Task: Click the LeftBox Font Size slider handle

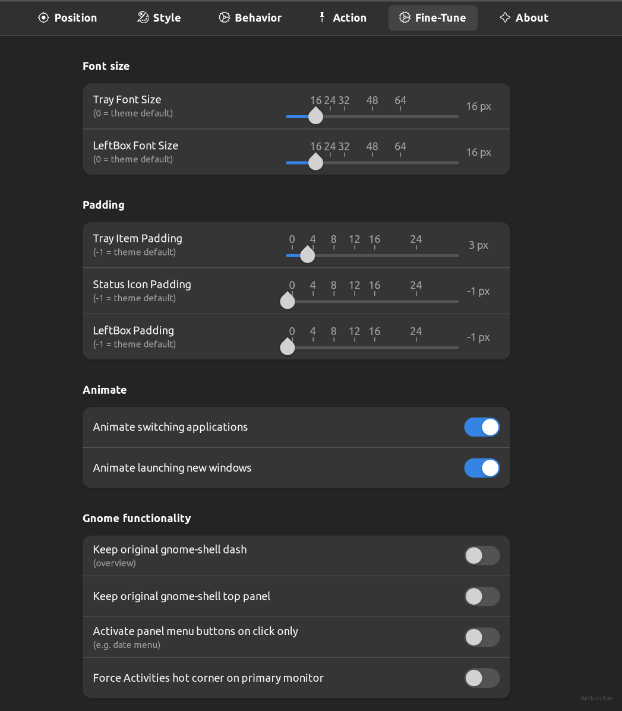Action: [316, 162]
